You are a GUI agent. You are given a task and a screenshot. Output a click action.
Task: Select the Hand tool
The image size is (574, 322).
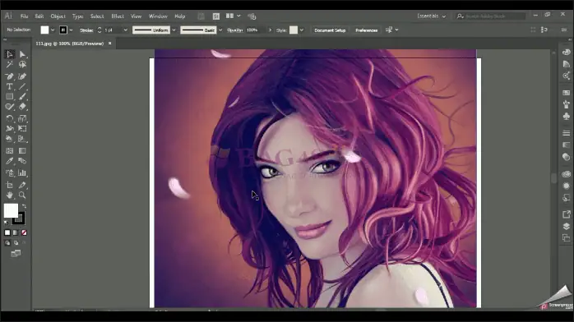(10, 195)
